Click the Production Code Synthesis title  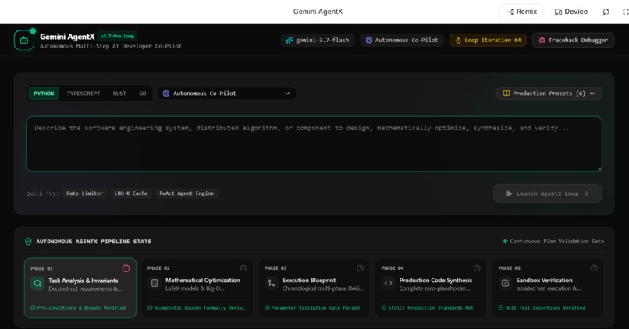[x=435, y=280]
